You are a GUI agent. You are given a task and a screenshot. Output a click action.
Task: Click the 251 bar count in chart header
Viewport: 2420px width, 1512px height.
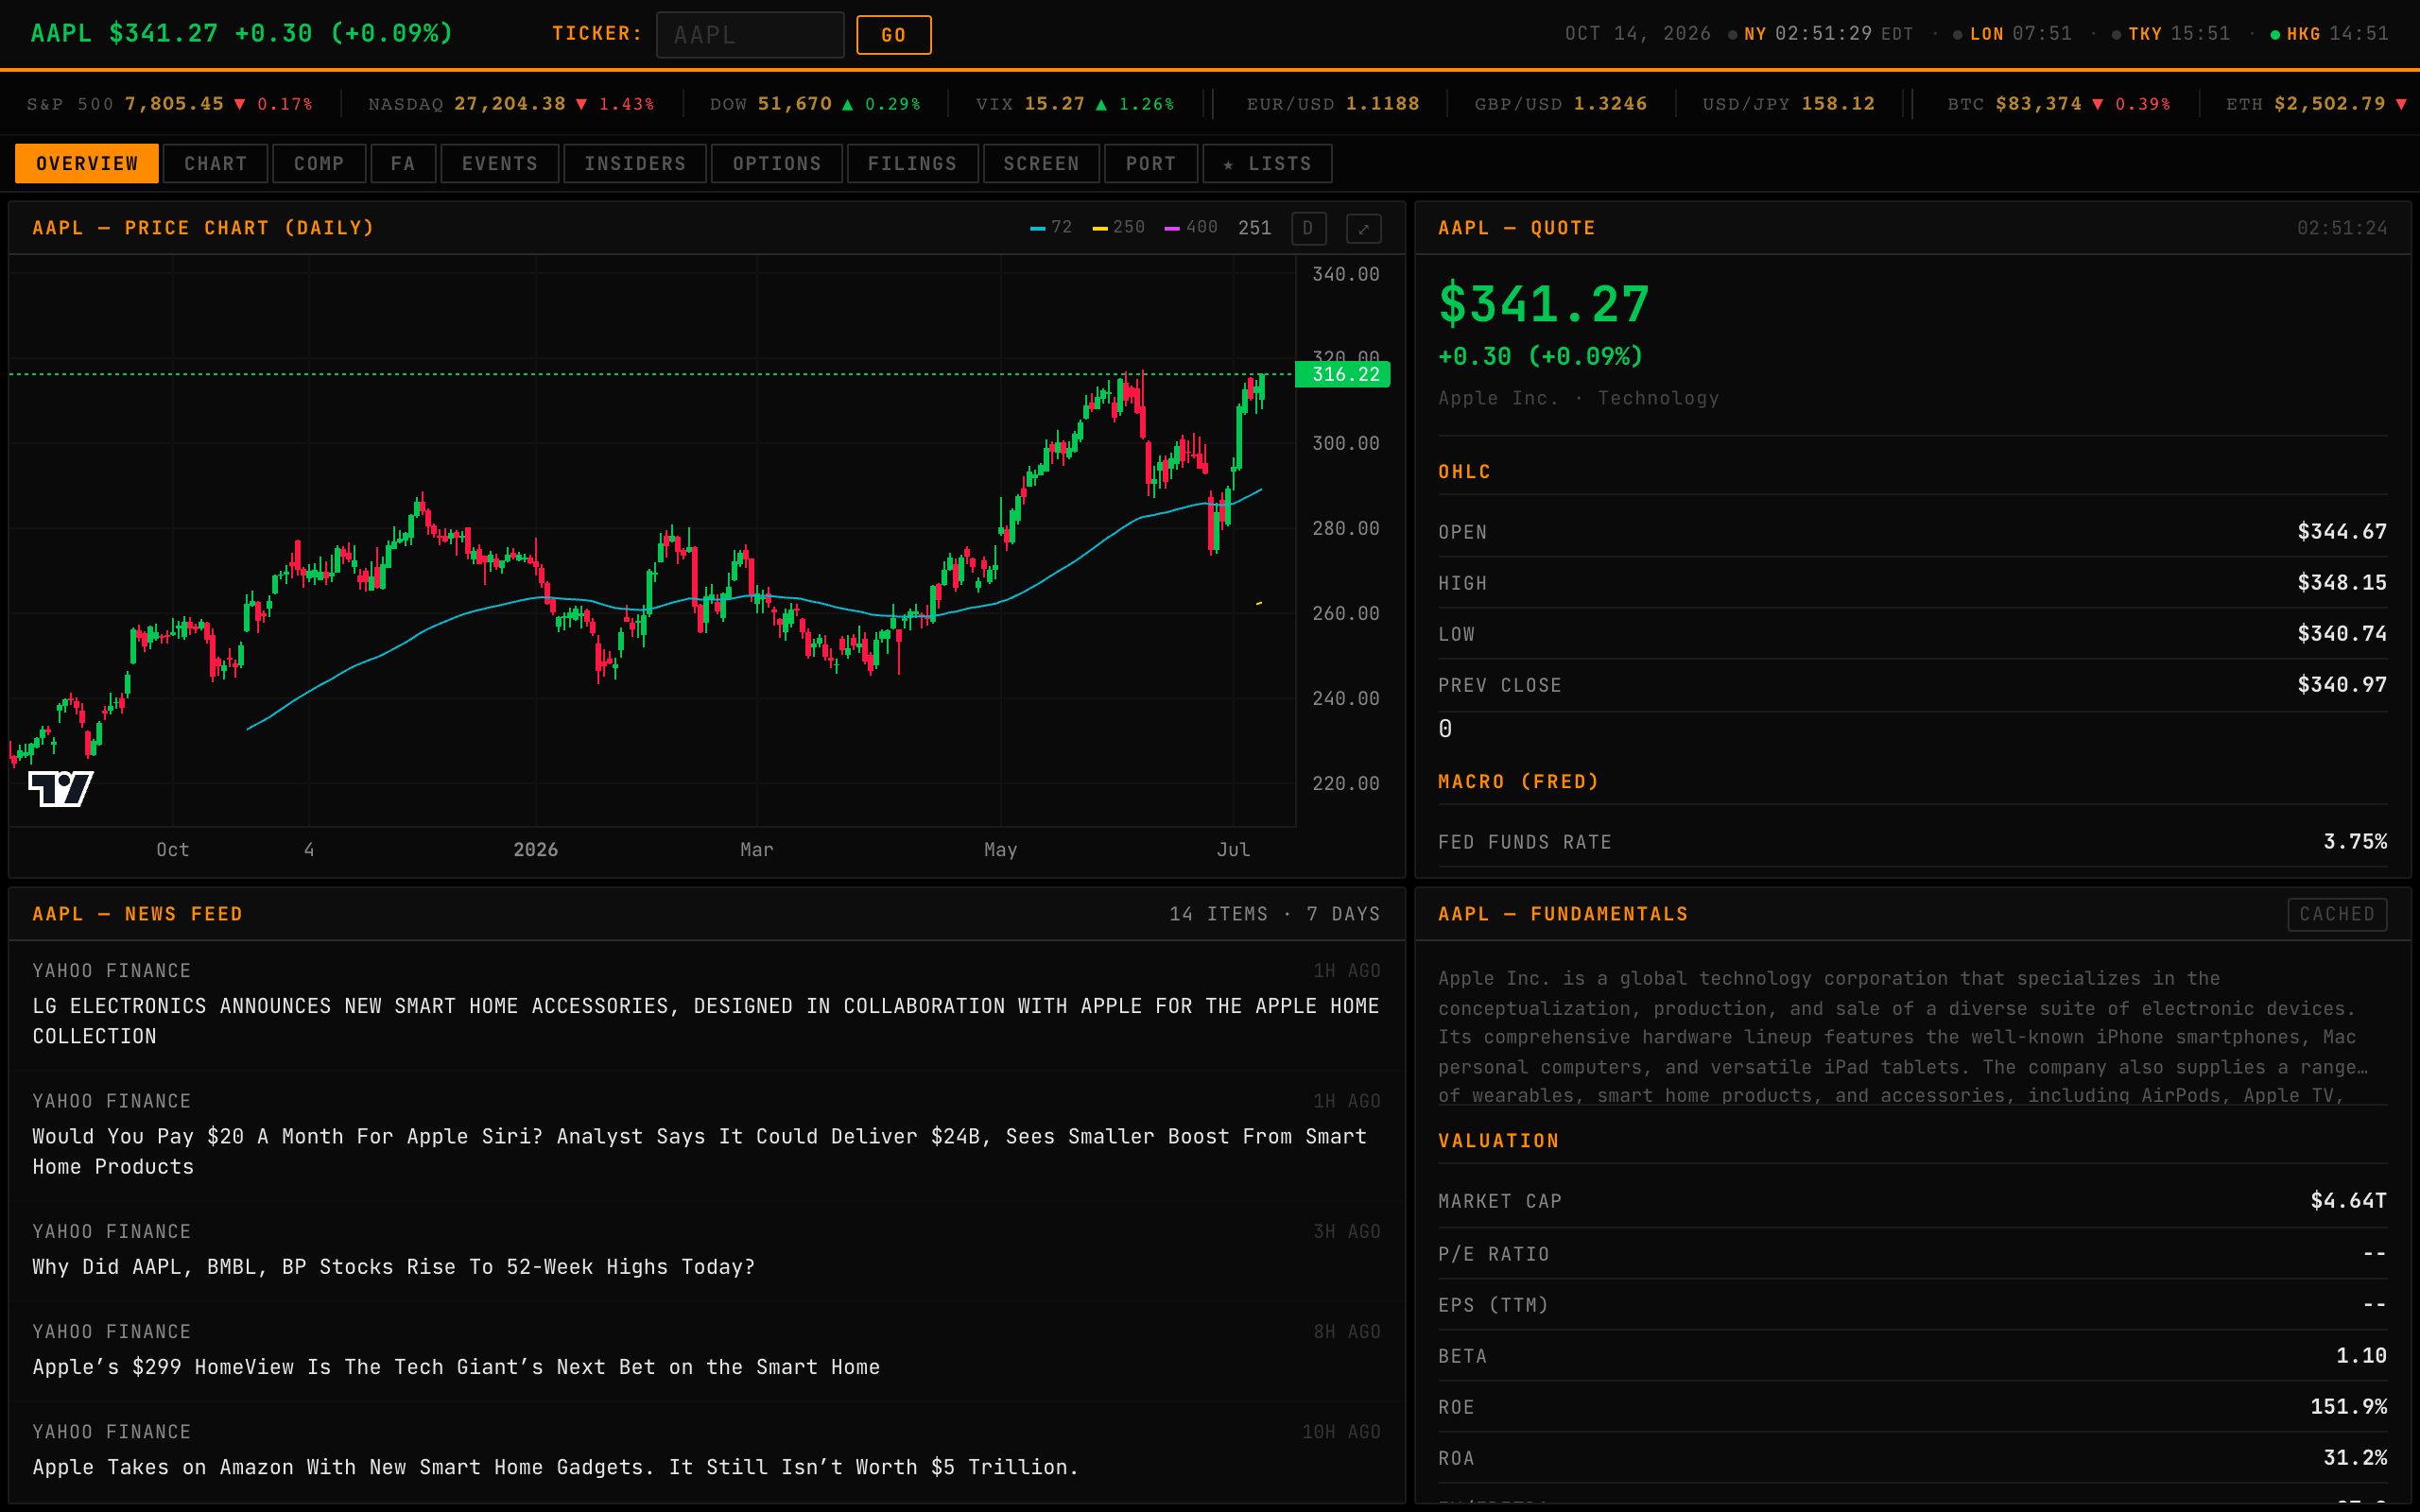click(x=1254, y=228)
